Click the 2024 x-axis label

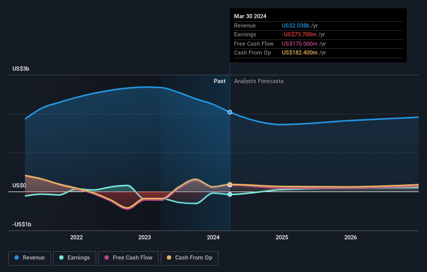click(213, 237)
